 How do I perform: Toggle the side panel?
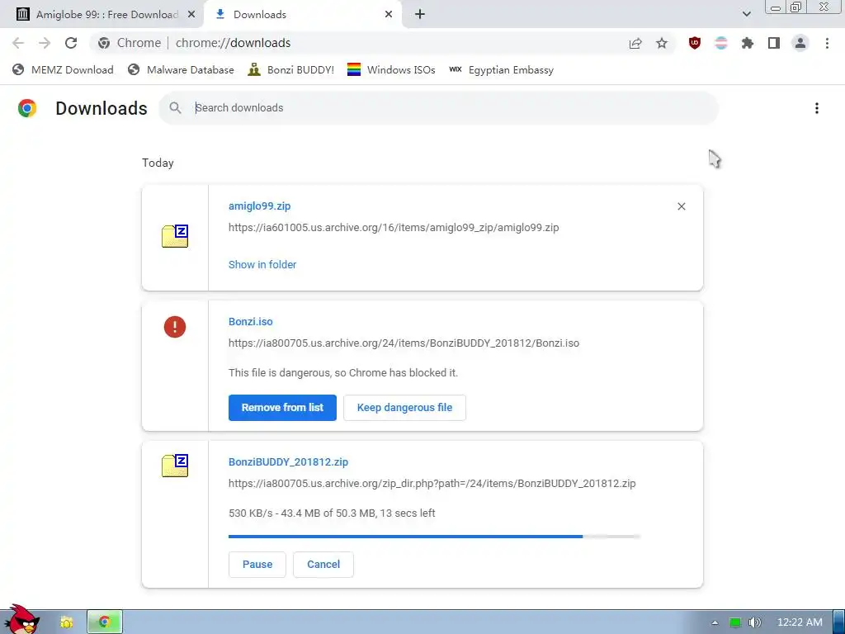pos(774,43)
